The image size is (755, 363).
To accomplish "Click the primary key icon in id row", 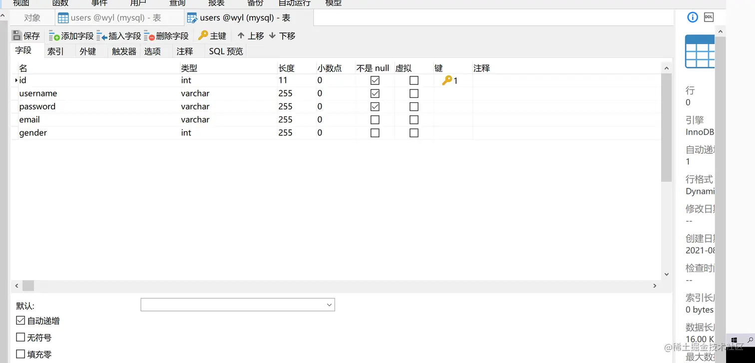I will pos(447,80).
